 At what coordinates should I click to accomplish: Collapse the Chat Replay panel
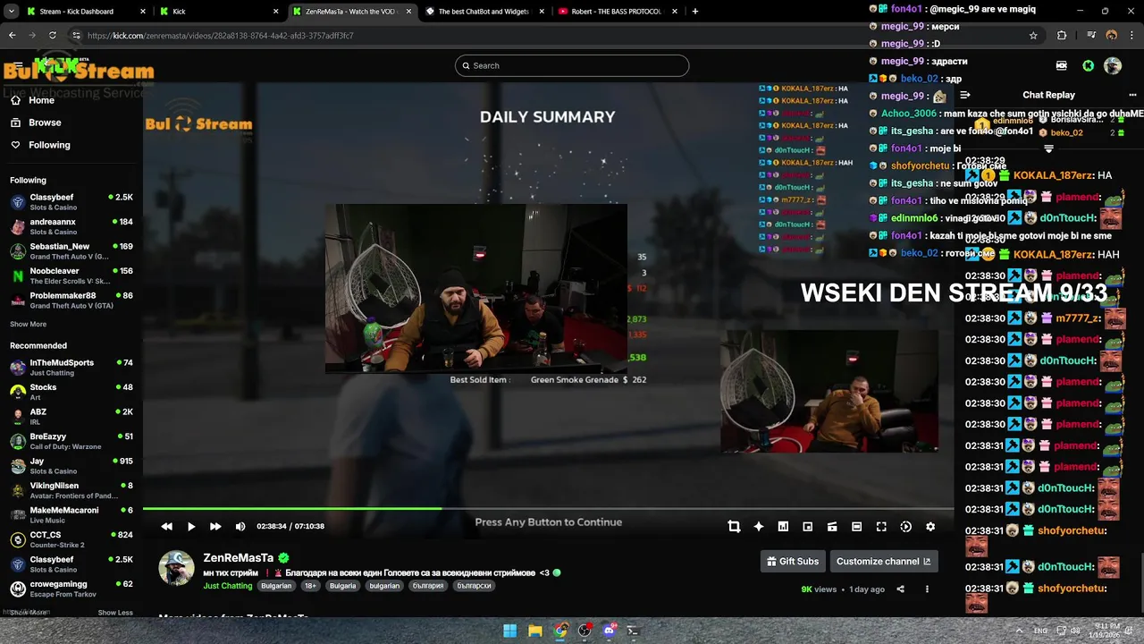(965, 95)
